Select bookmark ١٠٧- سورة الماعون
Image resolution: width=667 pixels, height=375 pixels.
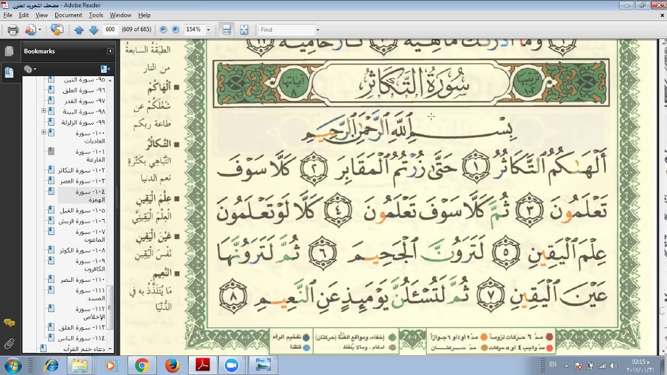coord(90,235)
